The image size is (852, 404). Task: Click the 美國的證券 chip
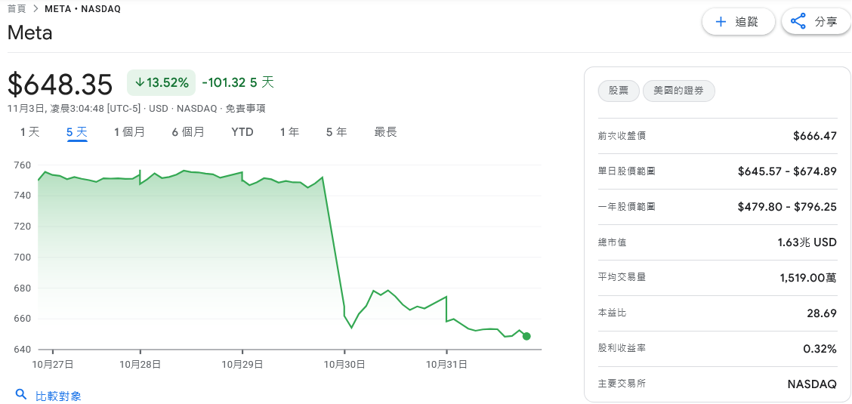(x=679, y=91)
